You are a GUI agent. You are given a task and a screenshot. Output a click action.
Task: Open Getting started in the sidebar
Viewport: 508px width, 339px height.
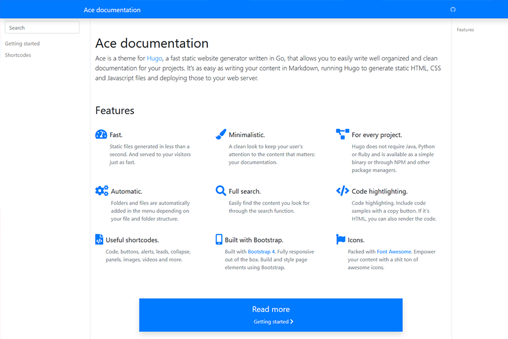tap(22, 44)
